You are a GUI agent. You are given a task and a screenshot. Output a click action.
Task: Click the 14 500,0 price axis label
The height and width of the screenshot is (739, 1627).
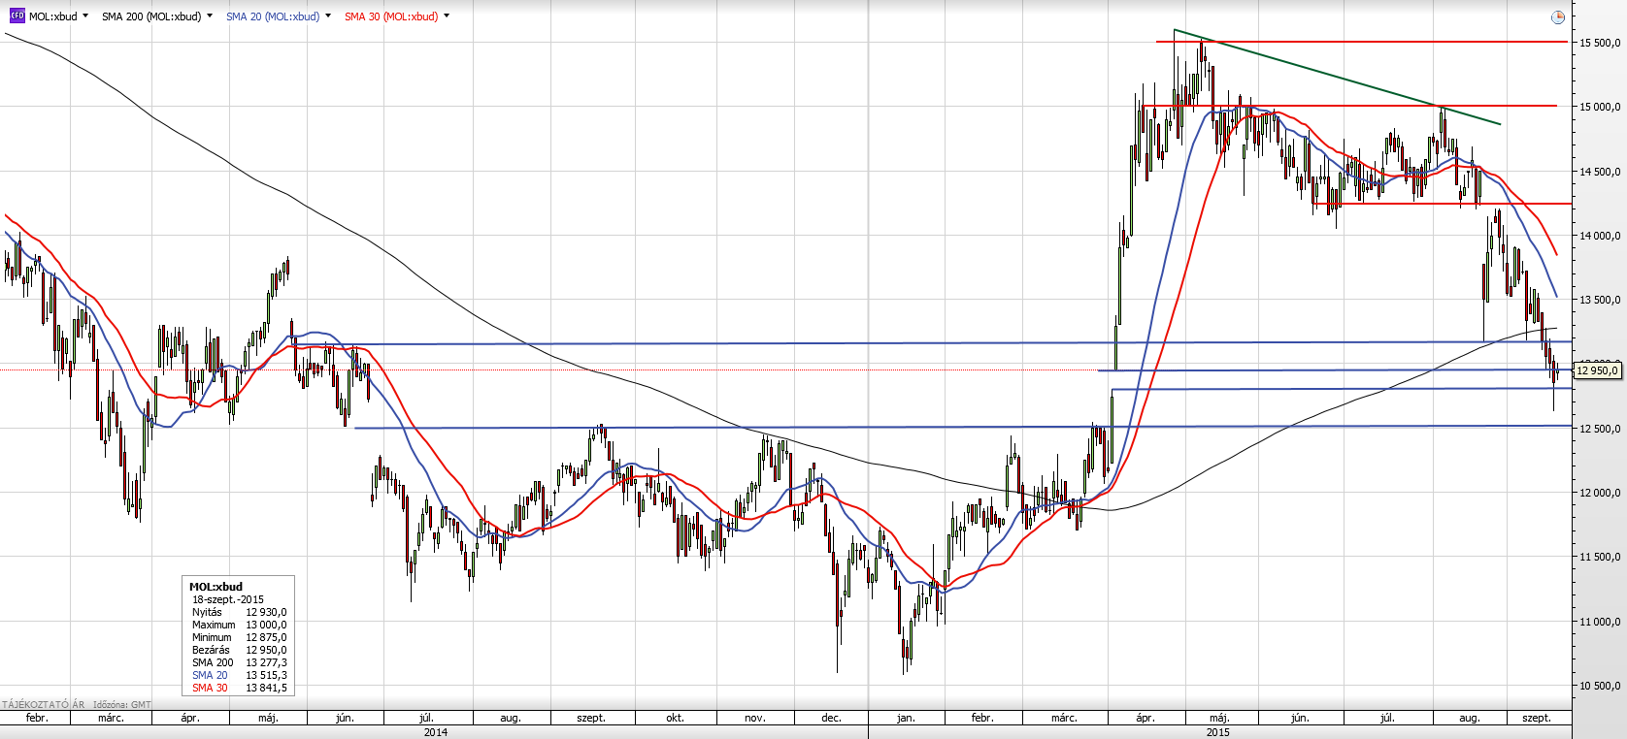[x=1601, y=172]
